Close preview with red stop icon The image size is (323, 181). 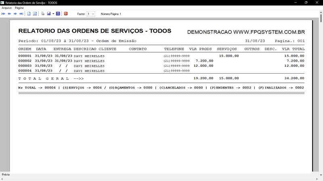pyautogui.click(x=66, y=14)
